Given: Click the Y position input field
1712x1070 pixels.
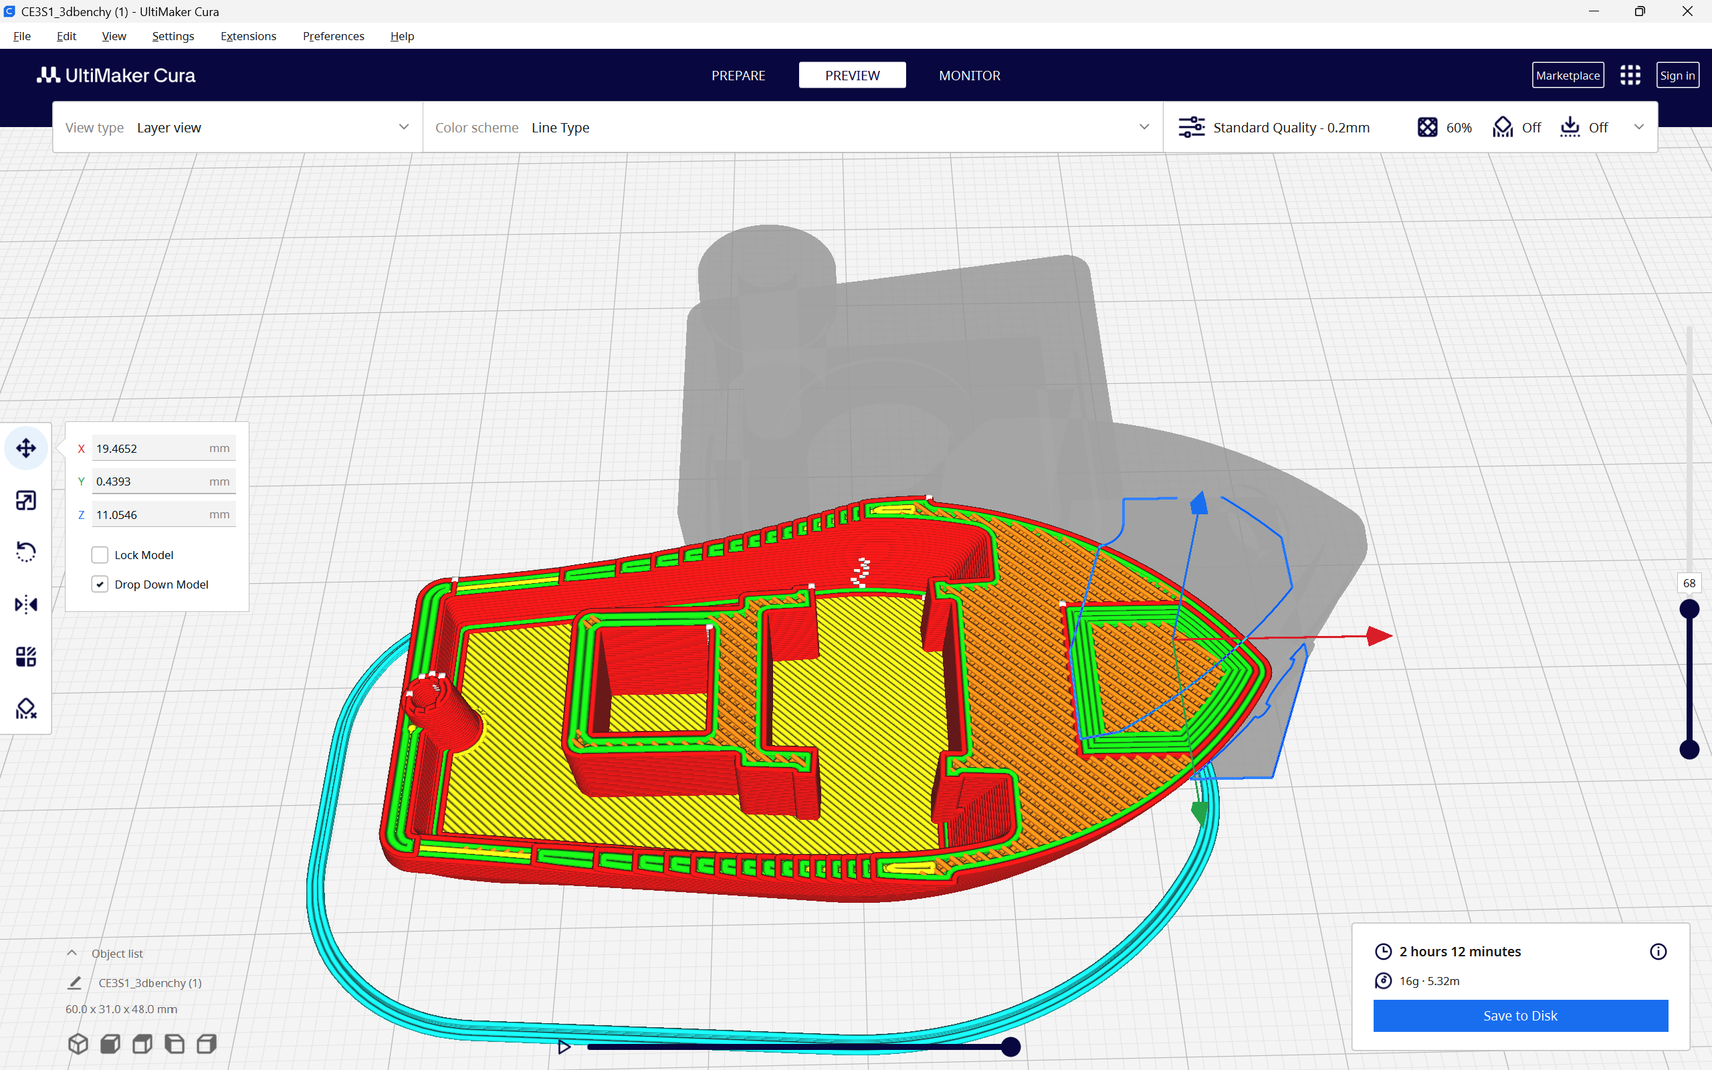Looking at the screenshot, I should (x=163, y=481).
